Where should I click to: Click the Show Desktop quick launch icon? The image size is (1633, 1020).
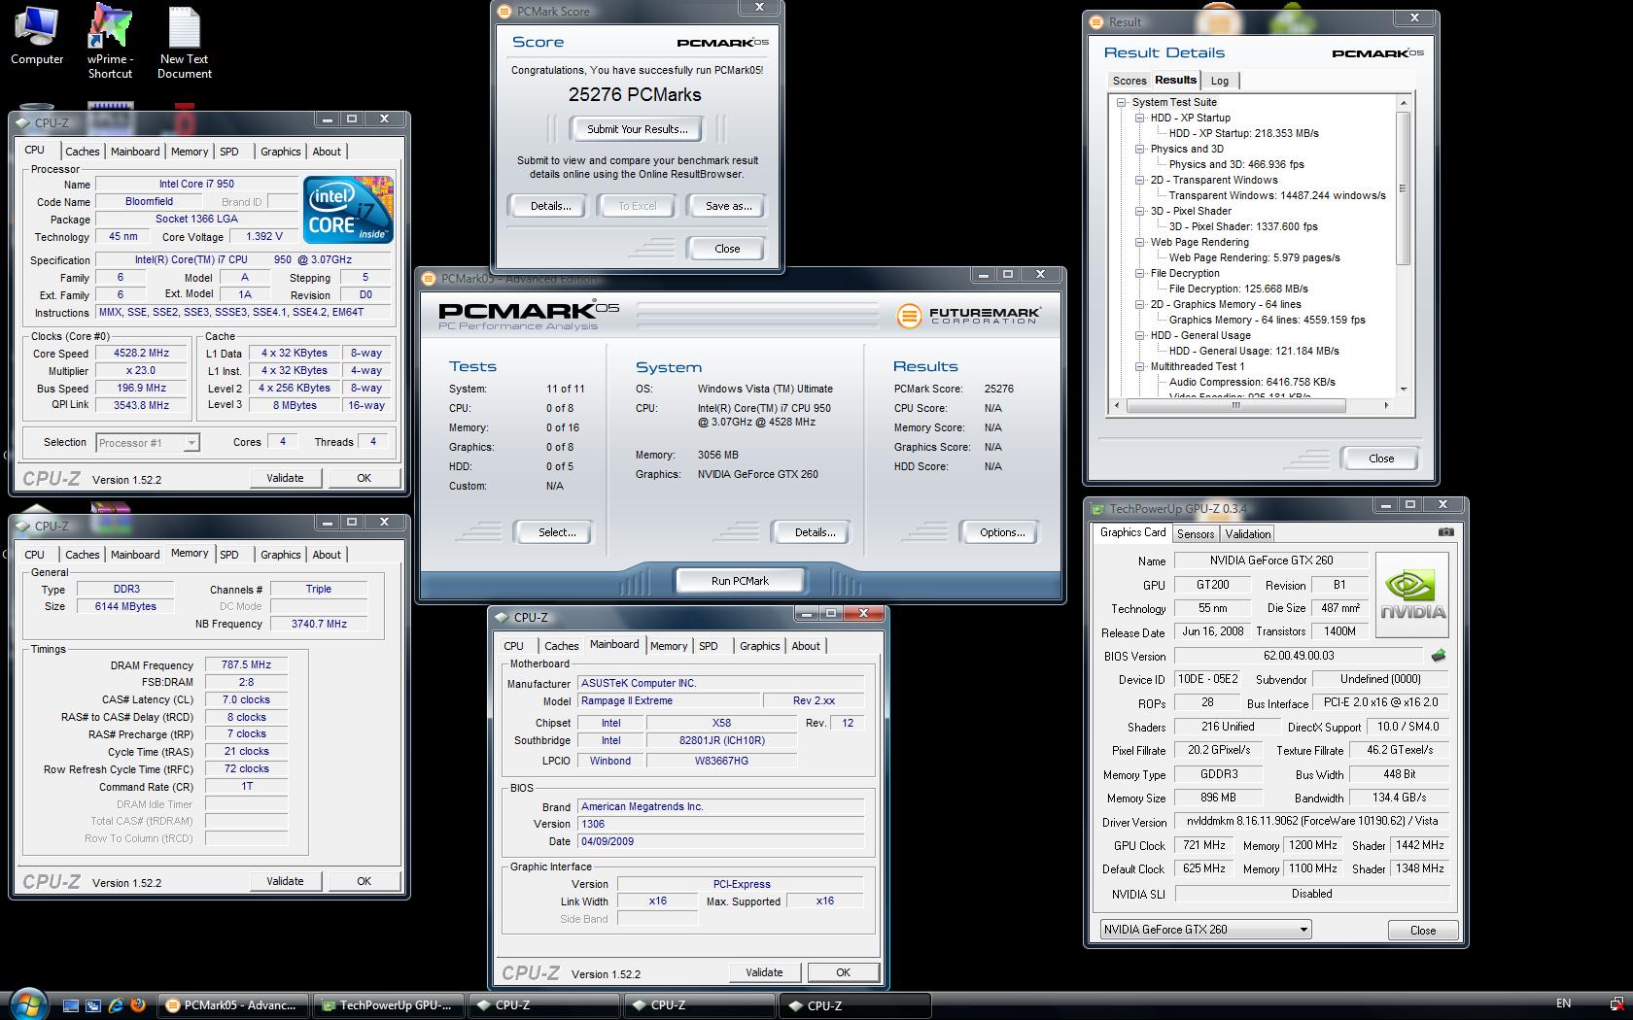point(71,1005)
